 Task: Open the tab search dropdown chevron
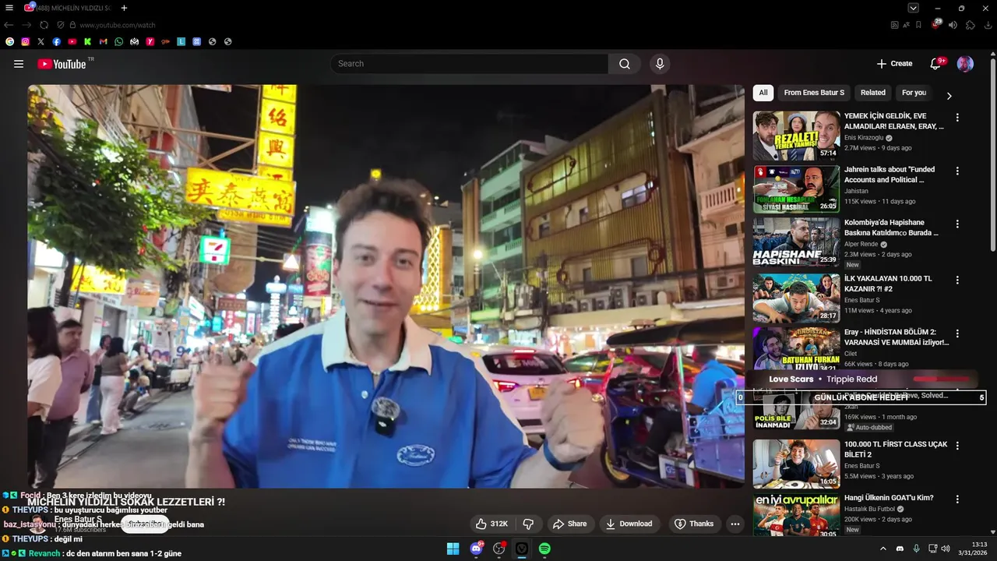pos(914,8)
